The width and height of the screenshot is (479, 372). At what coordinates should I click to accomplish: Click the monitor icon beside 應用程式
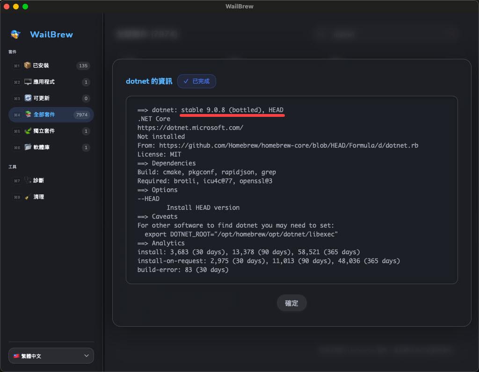point(28,82)
